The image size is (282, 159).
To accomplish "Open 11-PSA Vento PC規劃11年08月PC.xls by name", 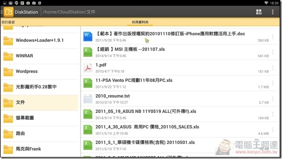I will pyautogui.click(x=134, y=80).
